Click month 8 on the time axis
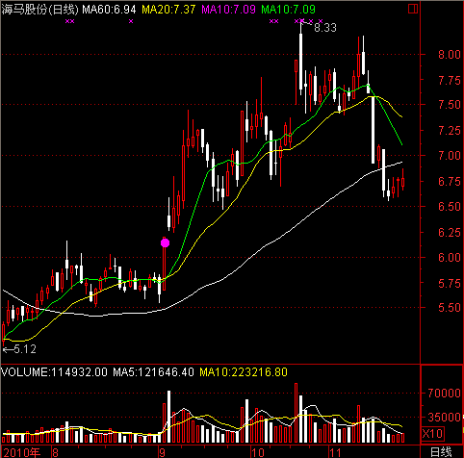The image size is (464, 458). tap(55, 452)
